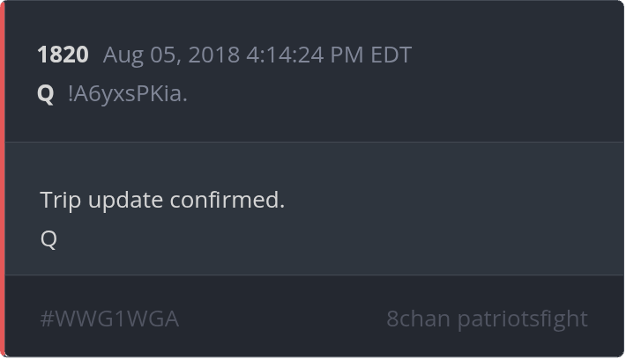The image size is (626, 359).
Task: Click the word 'confirmed.' in the post body
Action: pos(232,200)
